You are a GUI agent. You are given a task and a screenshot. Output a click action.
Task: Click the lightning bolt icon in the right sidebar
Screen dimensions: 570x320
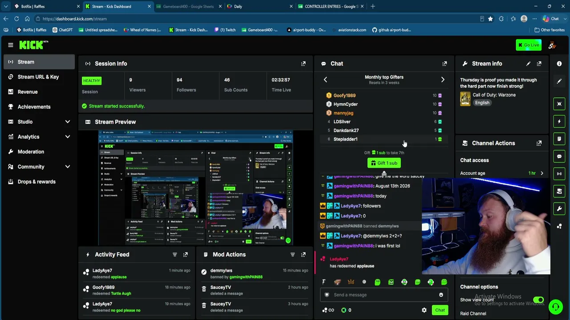tap(559, 121)
